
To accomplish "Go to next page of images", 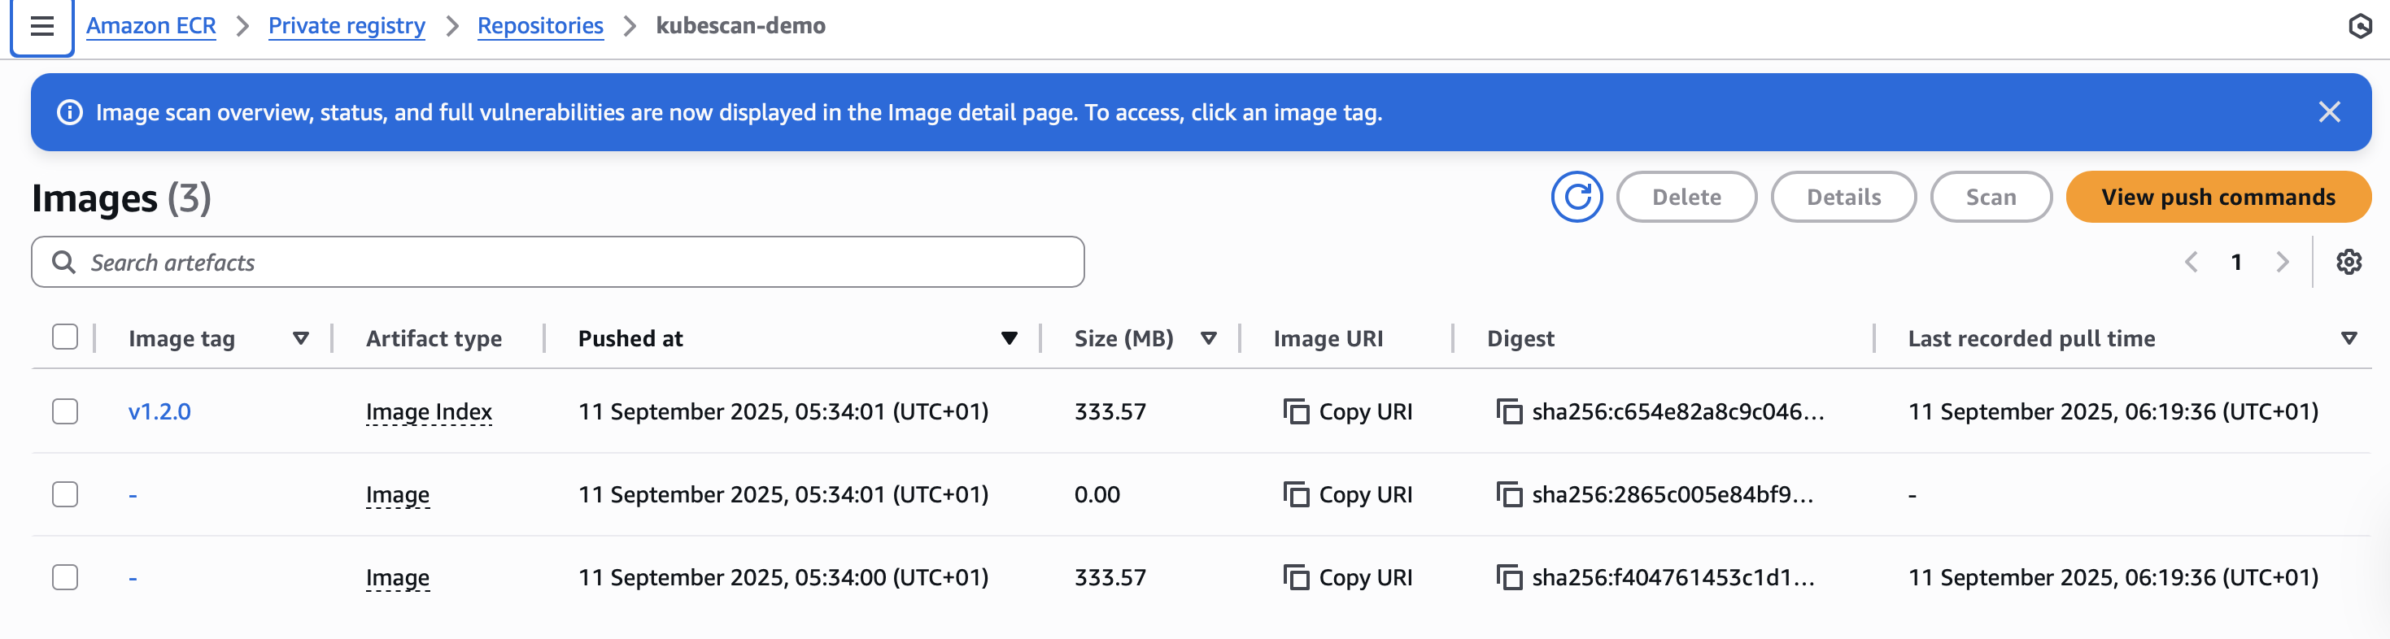I will tap(2283, 263).
